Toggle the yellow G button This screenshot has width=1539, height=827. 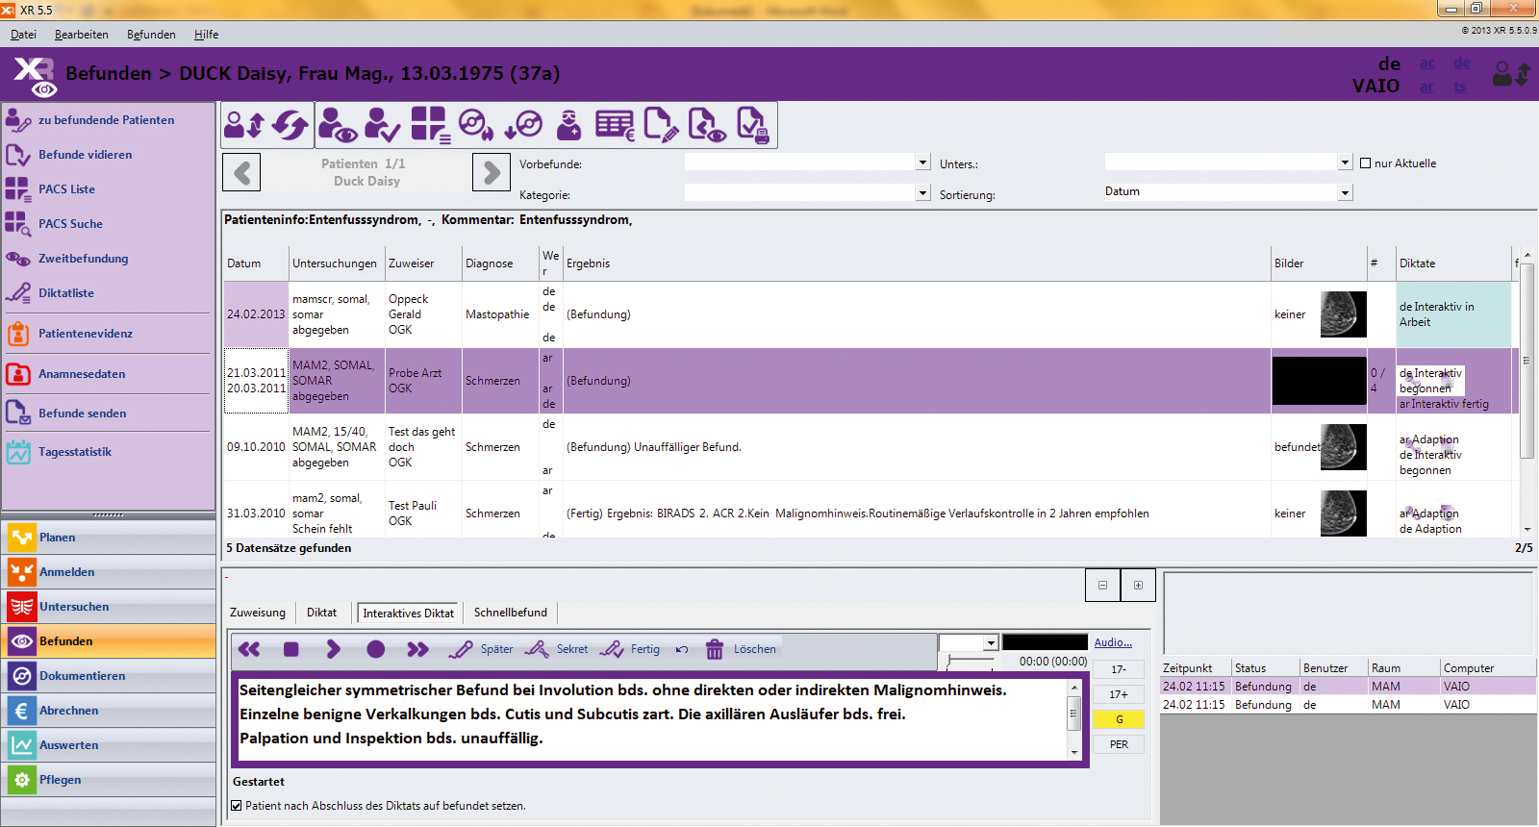(1119, 719)
